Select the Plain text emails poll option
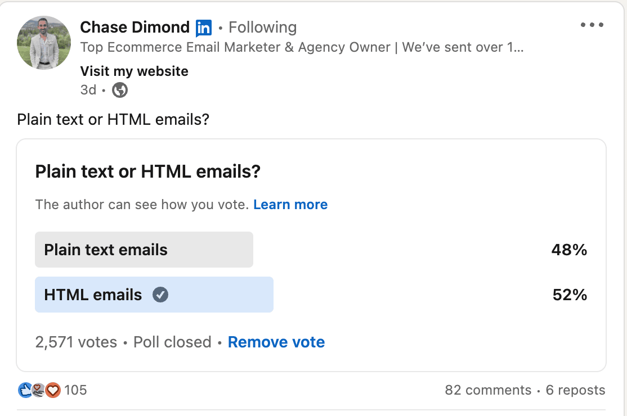This screenshot has height=416, width=627. click(x=144, y=250)
